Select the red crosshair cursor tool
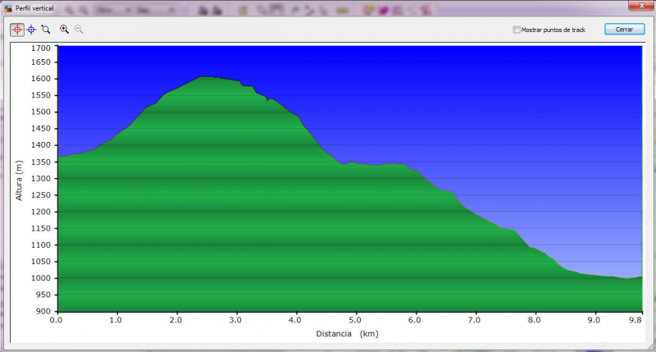Image resolution: width=656 pixels, height=352 pixels. (x=16, y=29)
